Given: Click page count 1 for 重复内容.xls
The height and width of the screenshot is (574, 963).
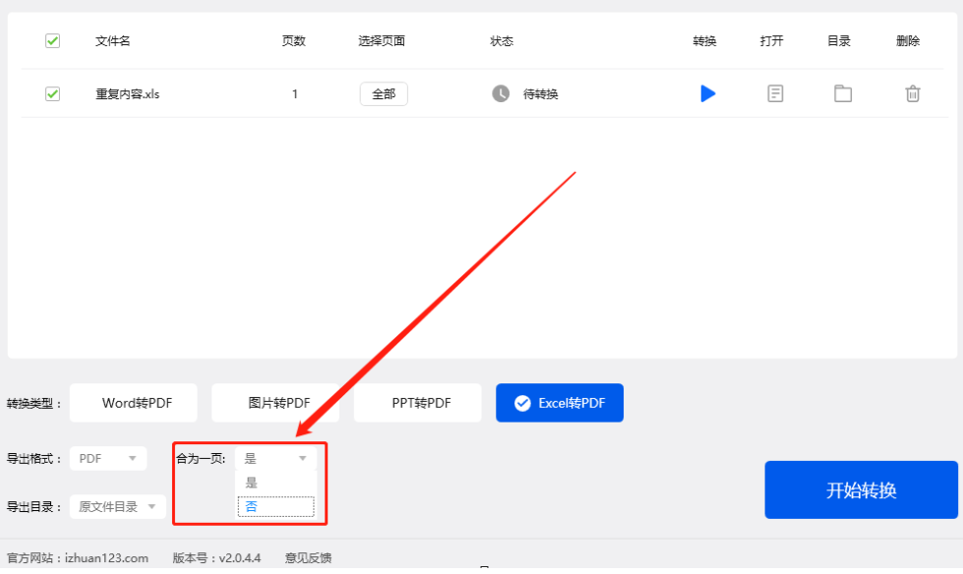Looking at the screenshot, I should click(295, 94).
